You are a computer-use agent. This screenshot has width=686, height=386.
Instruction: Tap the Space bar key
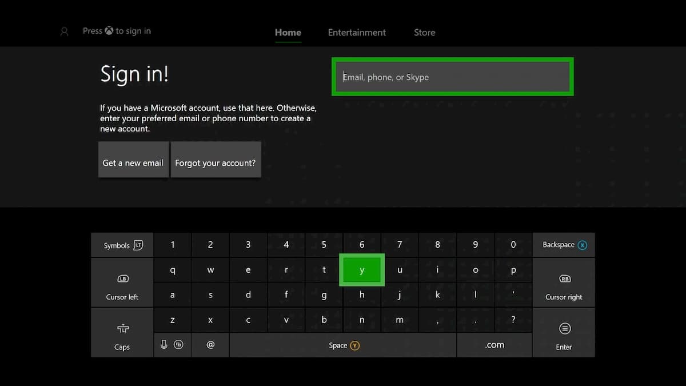(343, 345)
